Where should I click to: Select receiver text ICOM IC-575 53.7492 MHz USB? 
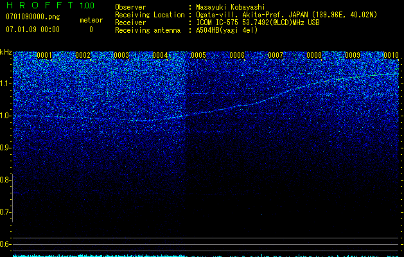(258, 22)
